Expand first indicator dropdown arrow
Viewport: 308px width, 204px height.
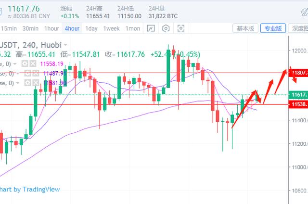coord(15,64)
